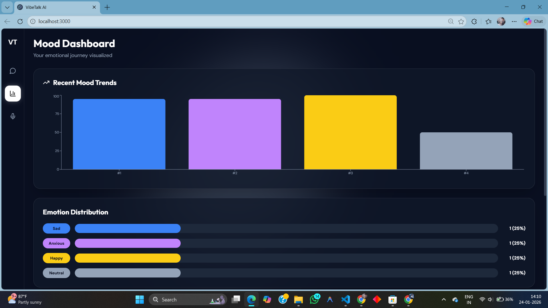This screenshot has width=548, height=308.
Task: Open Visual Studio Code from taskbar
Action: click(345, 299)
